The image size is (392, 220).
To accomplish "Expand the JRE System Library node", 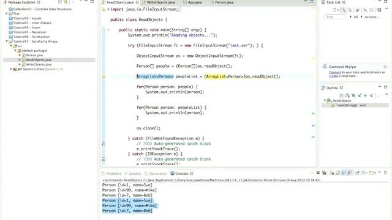I will pos(11,69).
